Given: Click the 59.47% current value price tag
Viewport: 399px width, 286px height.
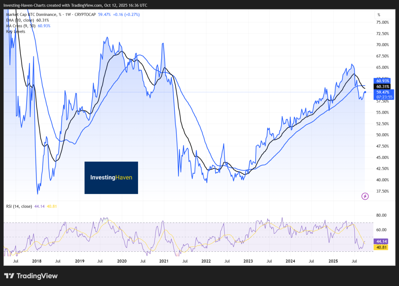Looking at the screenshot, I should pyautogui.click(x=383, y=92).
